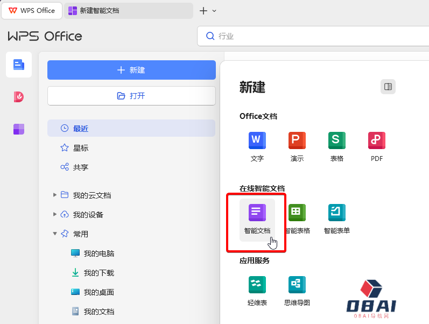Screen dimensions: 429x324
Task: Open the new tab dropdown arrow
Action: pos(214,11)
